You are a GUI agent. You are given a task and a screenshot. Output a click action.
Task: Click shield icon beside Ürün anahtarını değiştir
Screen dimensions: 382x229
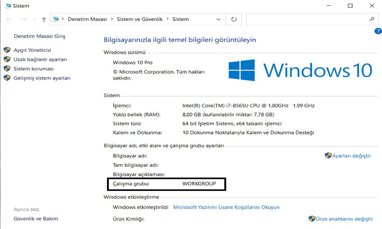(x=312, y=219)
